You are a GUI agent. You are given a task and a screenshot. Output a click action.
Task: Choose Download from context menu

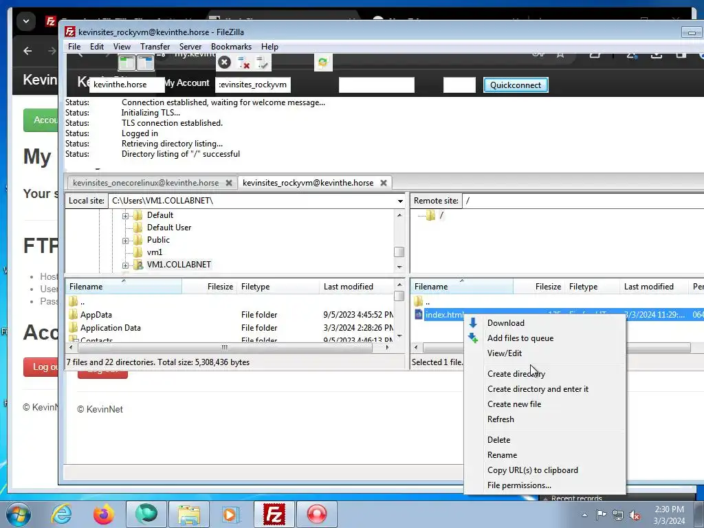coord(544,323)
